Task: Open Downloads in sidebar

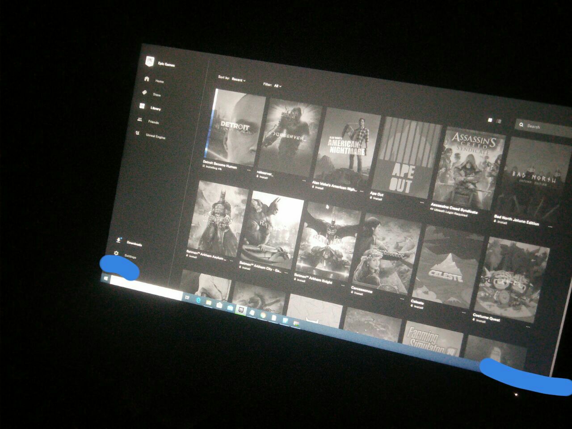Action: pyautogui.click(x=134, y=244)
